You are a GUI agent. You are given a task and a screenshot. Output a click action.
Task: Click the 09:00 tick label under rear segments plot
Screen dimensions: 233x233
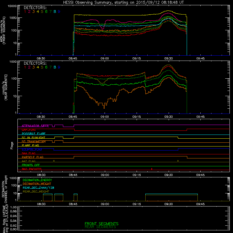[x=105, y=117]
